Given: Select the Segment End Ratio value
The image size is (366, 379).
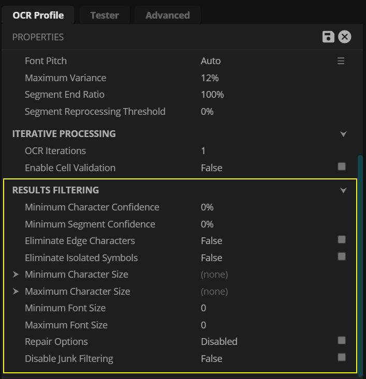Looking at the screenshot, I should (212, 95).
